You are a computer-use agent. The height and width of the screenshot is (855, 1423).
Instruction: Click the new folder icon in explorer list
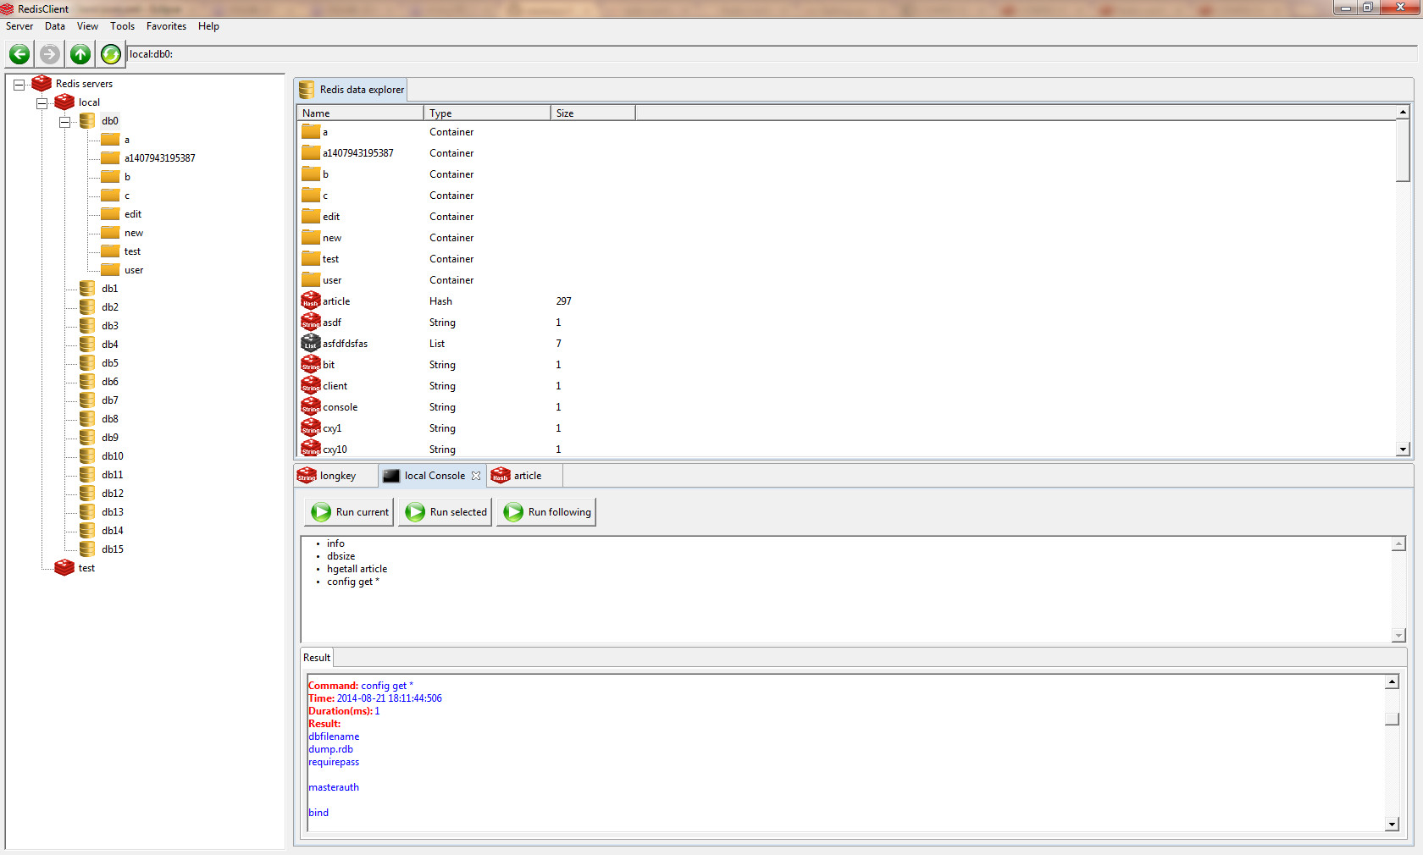click(311, 237)
